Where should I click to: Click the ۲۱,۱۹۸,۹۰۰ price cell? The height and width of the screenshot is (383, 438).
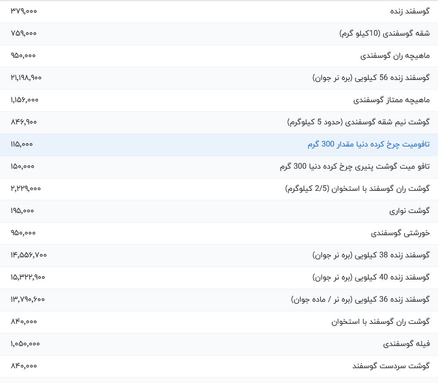[26, 78]
